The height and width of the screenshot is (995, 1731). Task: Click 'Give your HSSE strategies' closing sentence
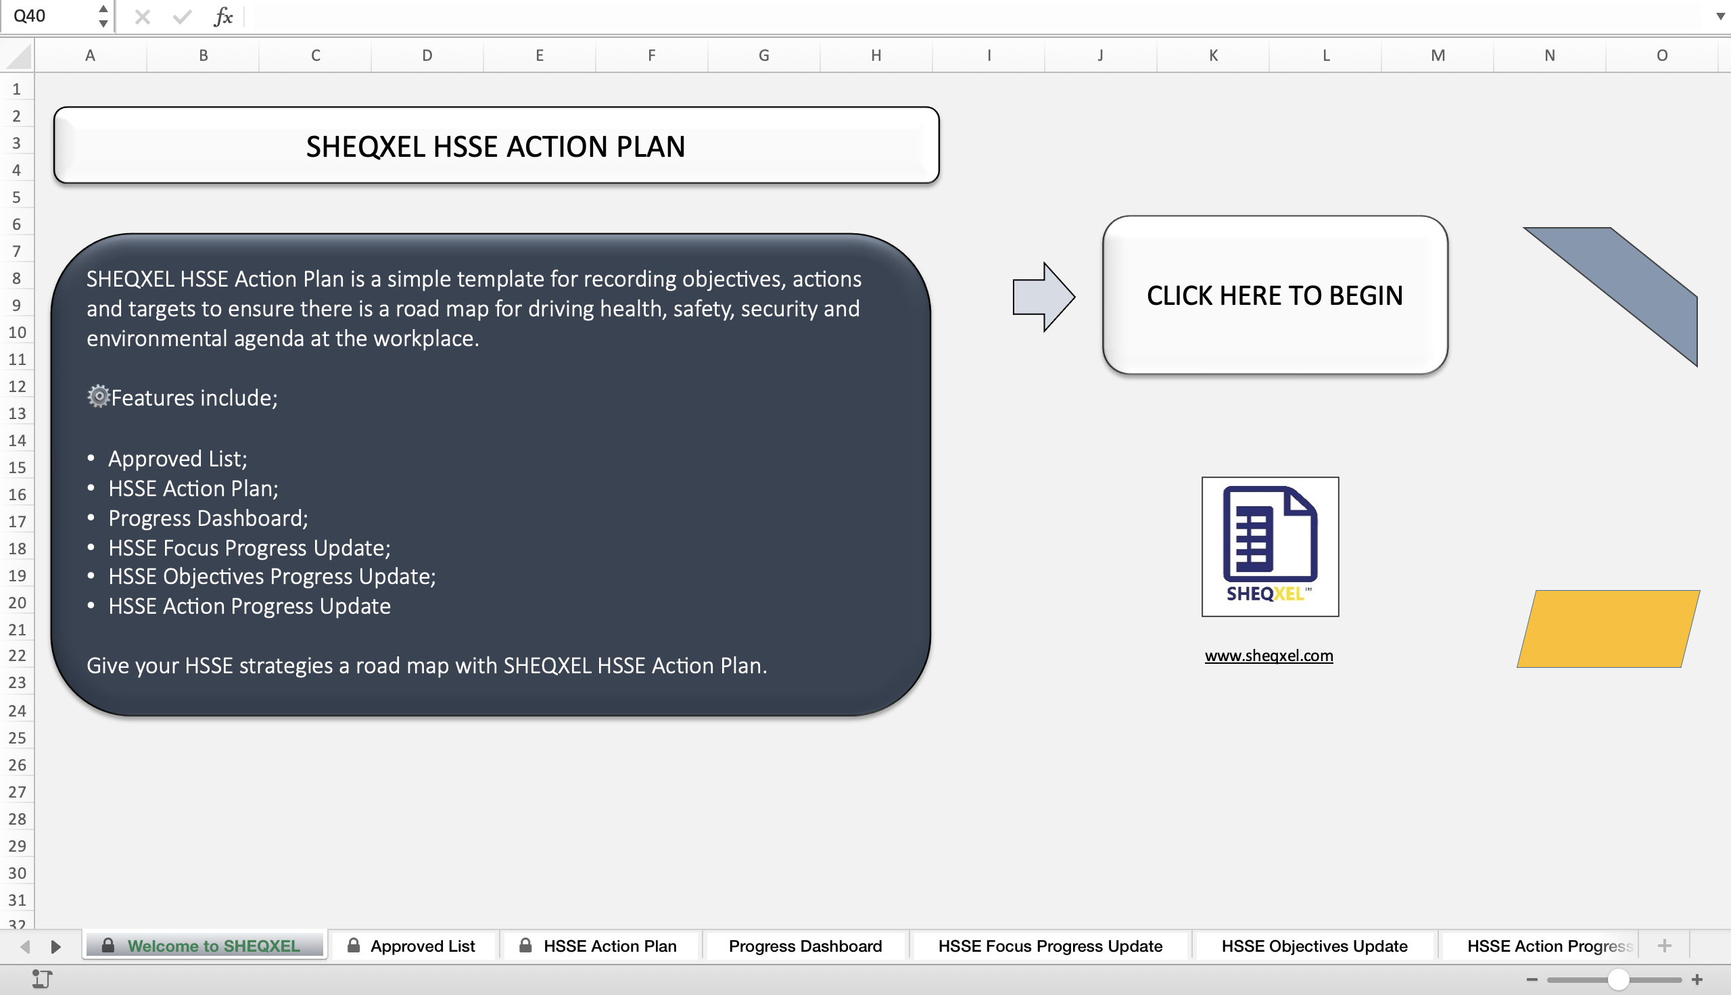point(427,666)
